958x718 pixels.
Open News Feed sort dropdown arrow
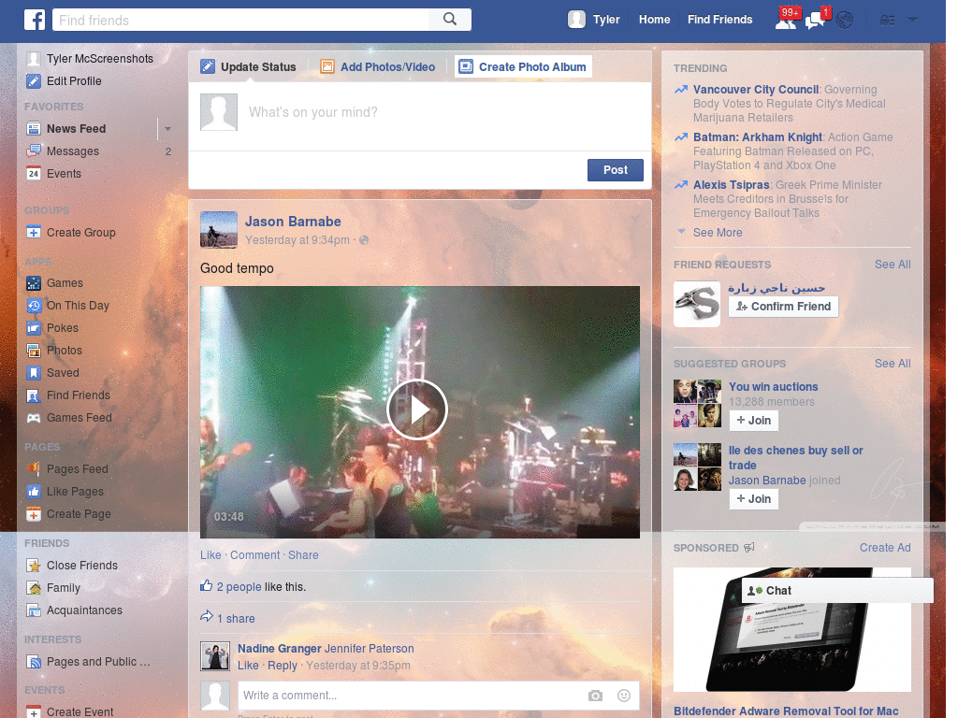[167, 129]
